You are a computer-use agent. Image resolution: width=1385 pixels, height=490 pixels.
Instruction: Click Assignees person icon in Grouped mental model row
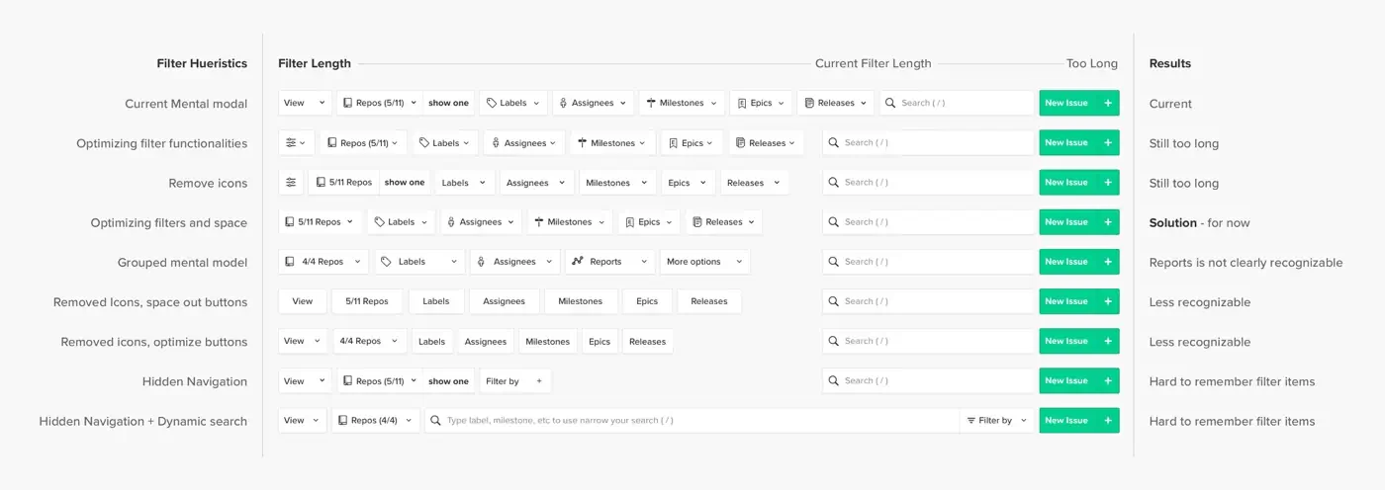pyautogui.click(x=481, y=262)
